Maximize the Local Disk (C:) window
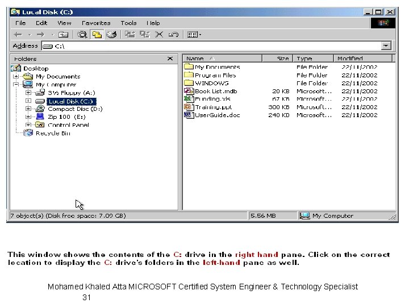Viewport: 409px width, 307px height. [x=378, y=12]
